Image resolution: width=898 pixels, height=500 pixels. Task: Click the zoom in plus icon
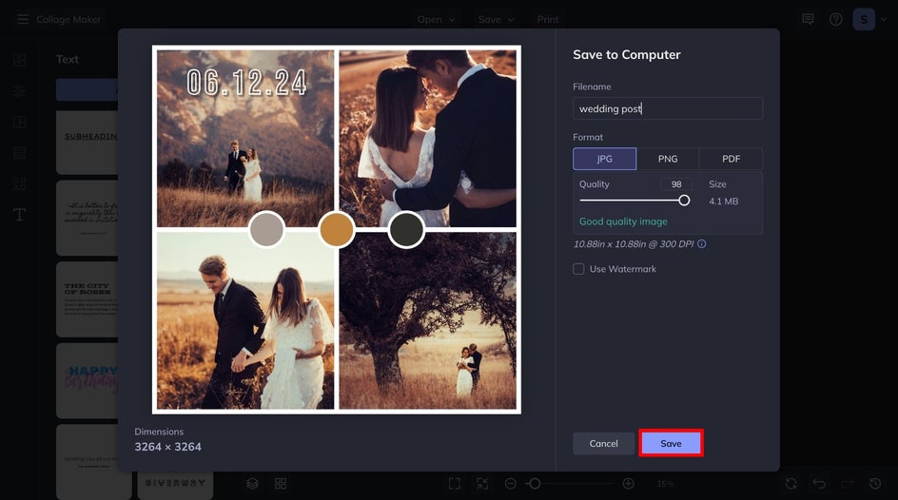(628, 484)
